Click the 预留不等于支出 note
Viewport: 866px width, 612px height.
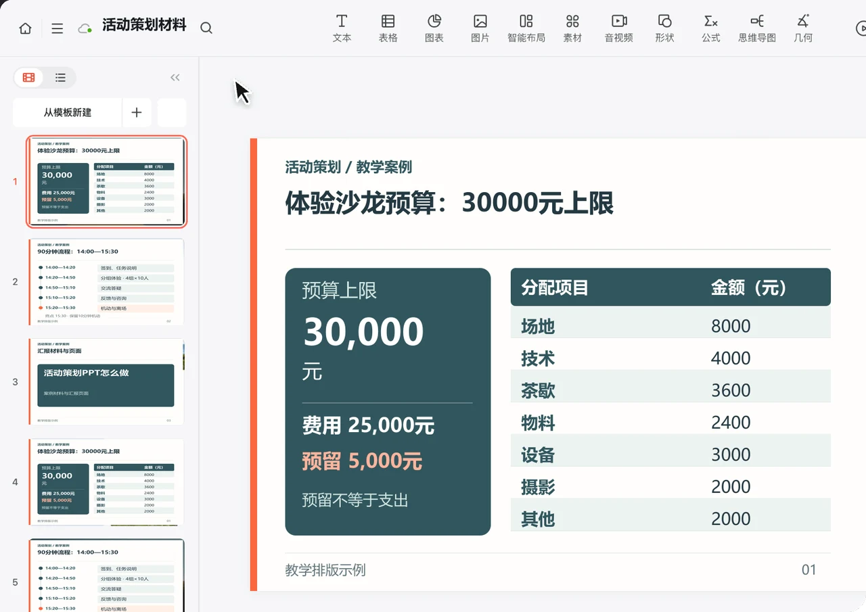point(355,500)
